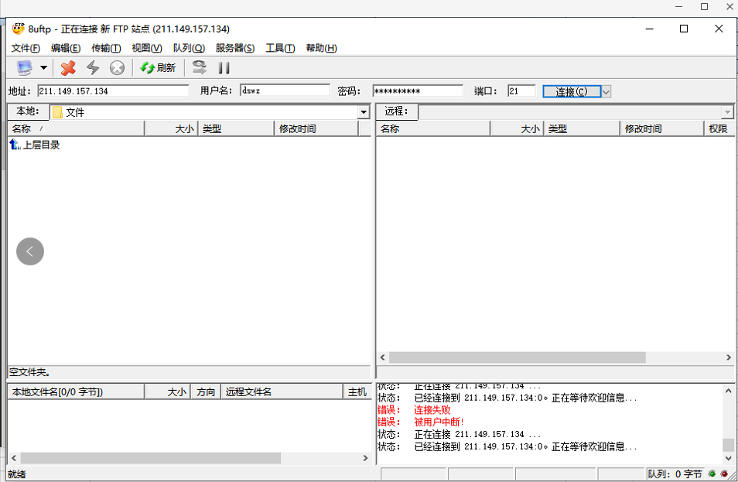Click the queue transfer arrows icon
738x482 pixels.
(x=200, y=68)
